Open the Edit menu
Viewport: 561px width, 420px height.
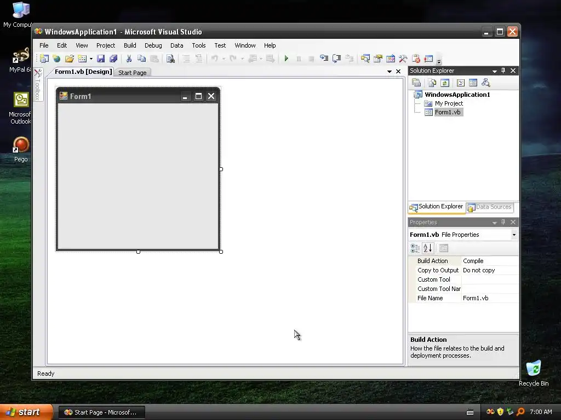pyautogui.click(x=62, y=45)
